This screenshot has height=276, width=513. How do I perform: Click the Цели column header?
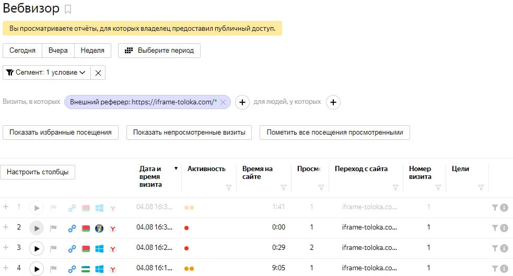coord(460,169)
